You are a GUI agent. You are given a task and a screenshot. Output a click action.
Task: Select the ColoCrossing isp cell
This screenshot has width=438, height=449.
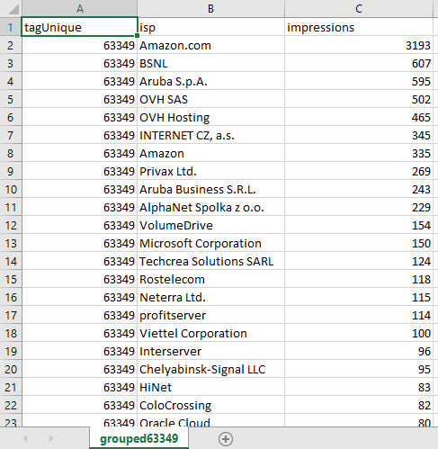tap(210, 405)
